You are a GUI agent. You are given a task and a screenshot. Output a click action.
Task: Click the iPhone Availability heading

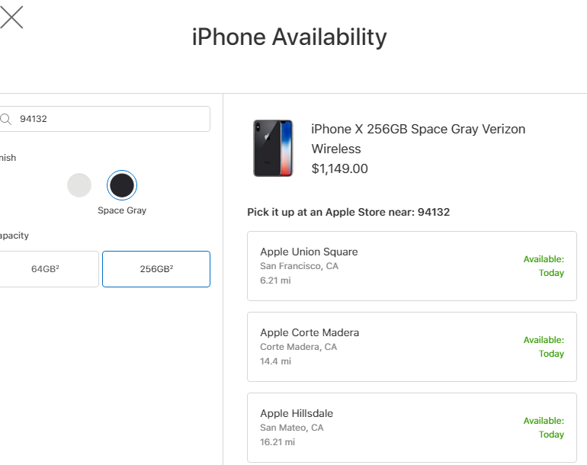point(290,37)
